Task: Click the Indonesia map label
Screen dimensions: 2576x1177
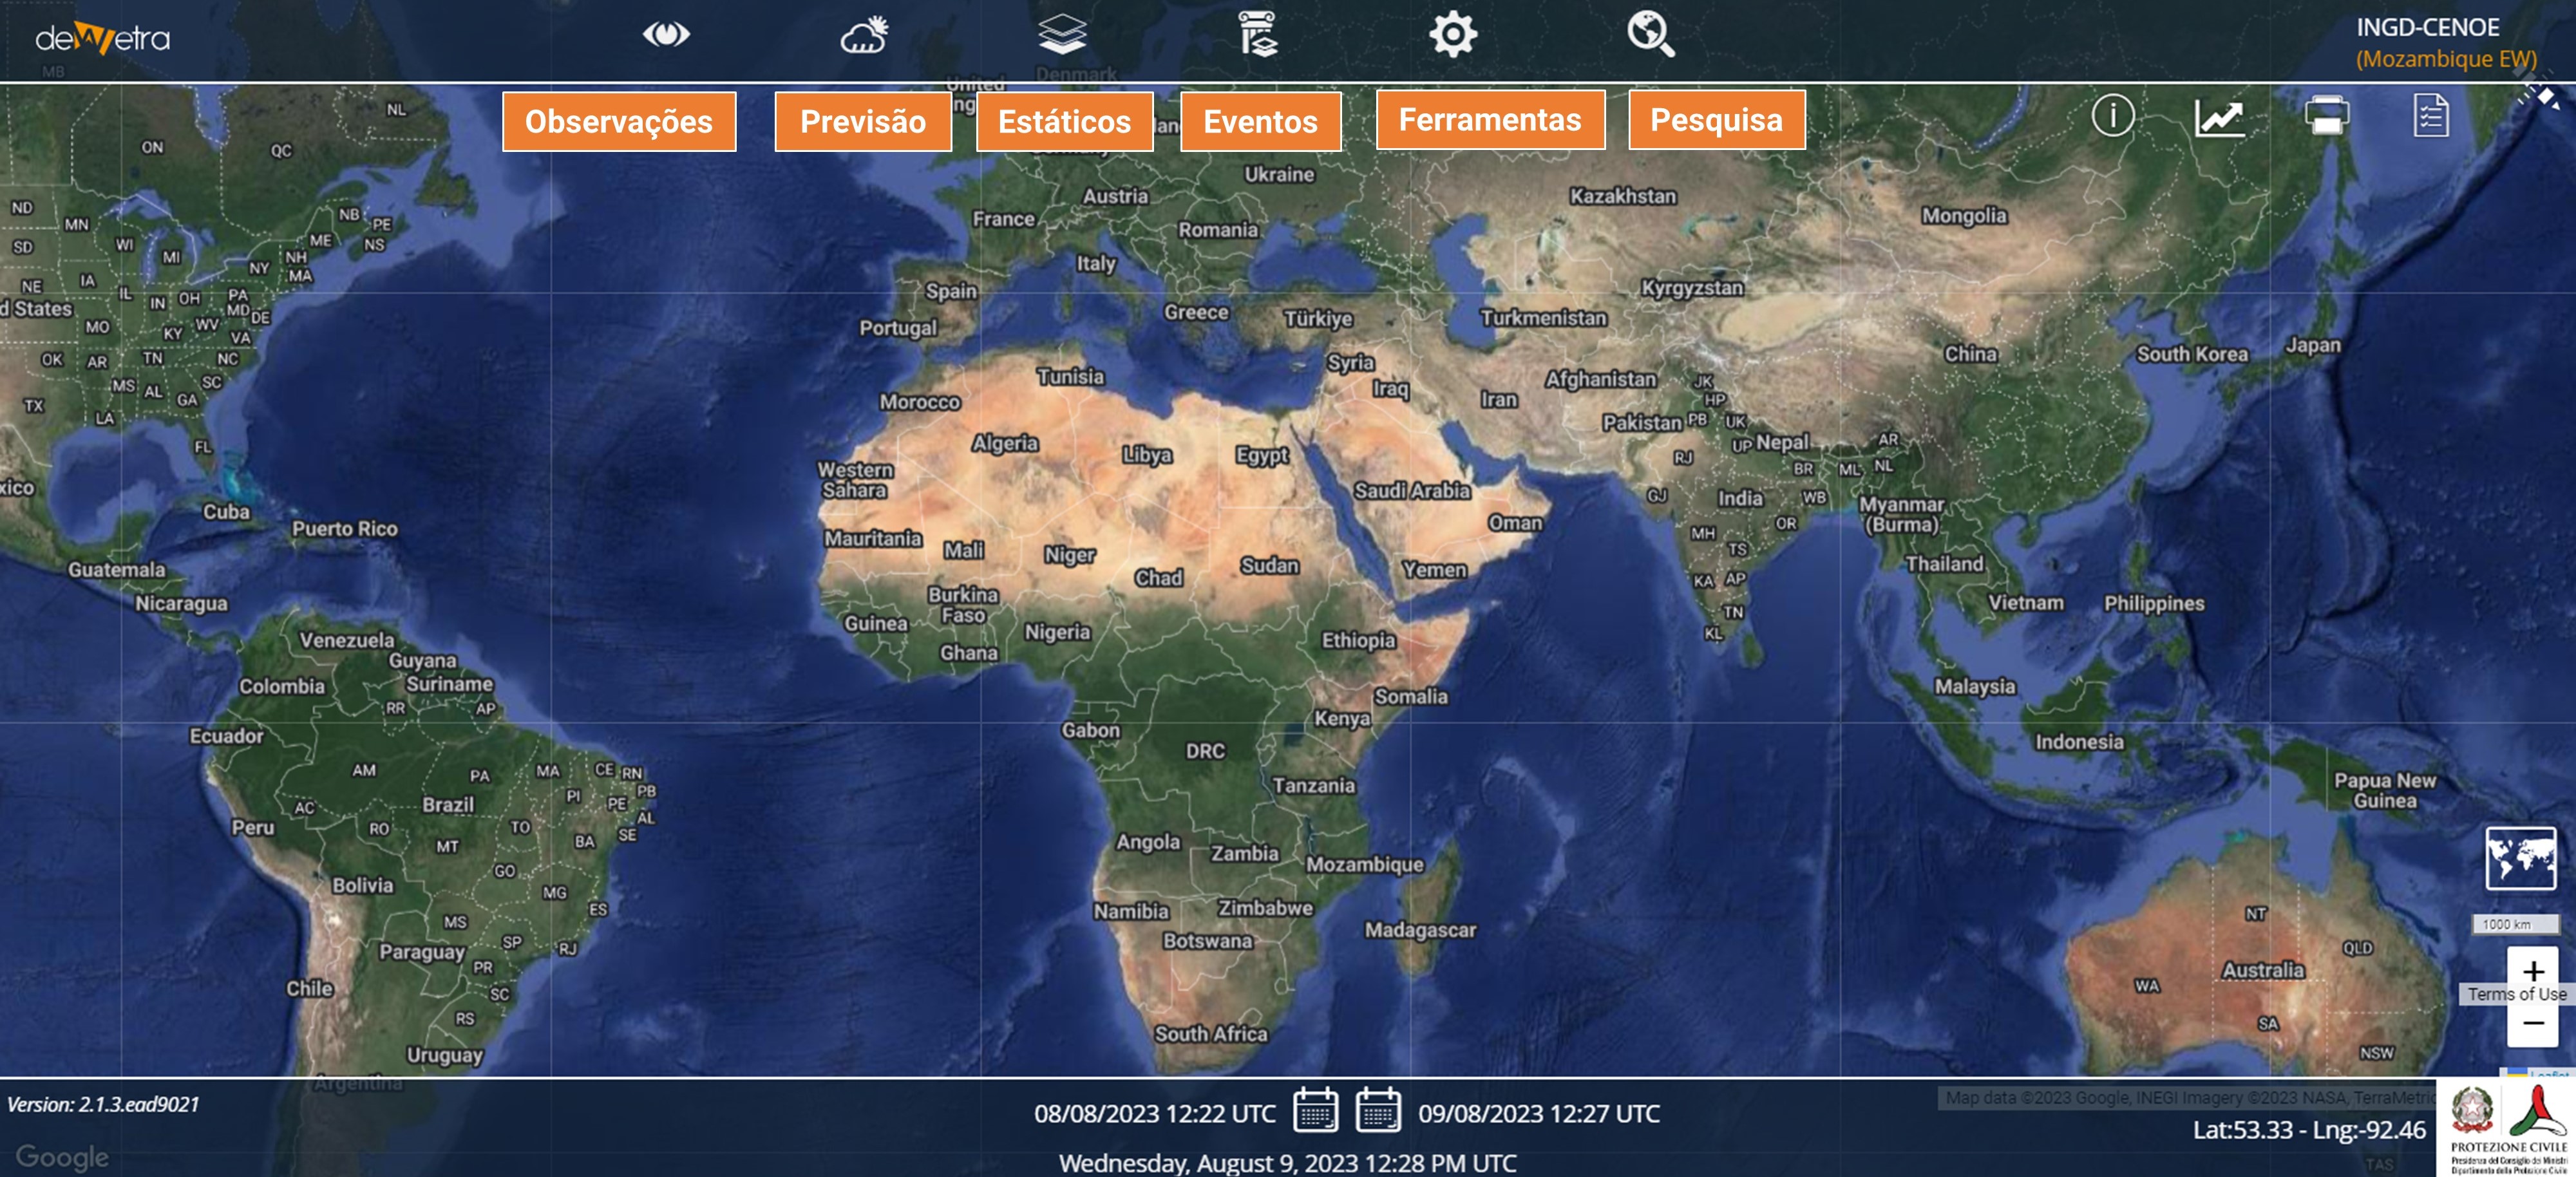Action: (x=2079, y=742)
